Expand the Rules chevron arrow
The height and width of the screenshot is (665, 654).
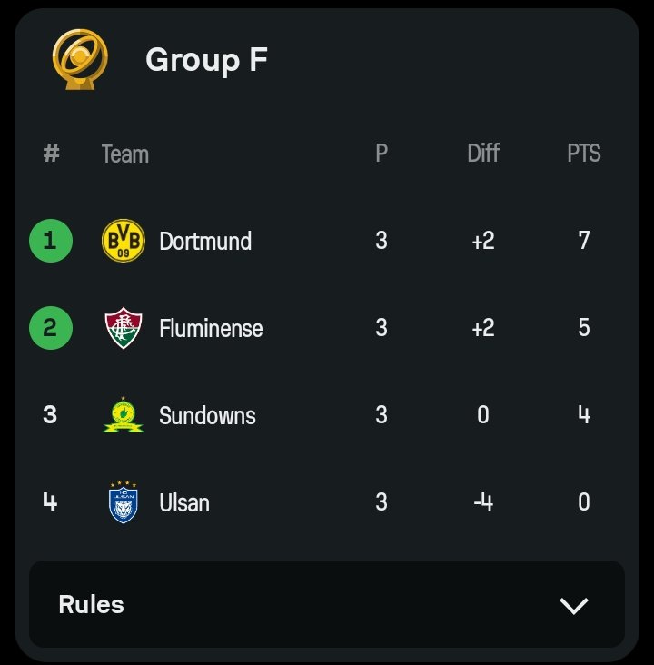(574, 605)
